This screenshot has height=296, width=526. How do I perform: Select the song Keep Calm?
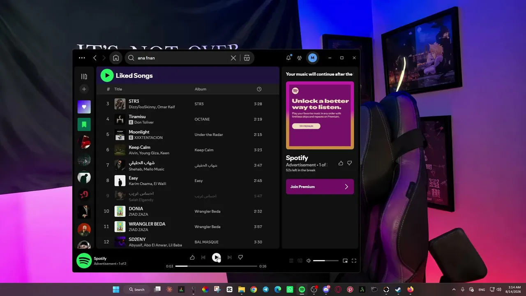139,147
